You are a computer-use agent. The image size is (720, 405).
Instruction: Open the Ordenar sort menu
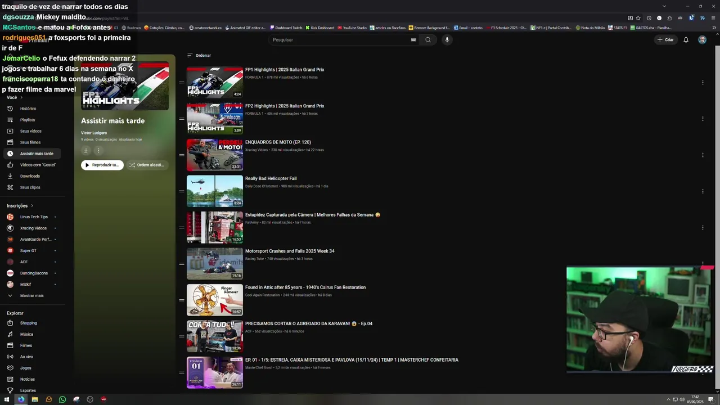point(199,55)
